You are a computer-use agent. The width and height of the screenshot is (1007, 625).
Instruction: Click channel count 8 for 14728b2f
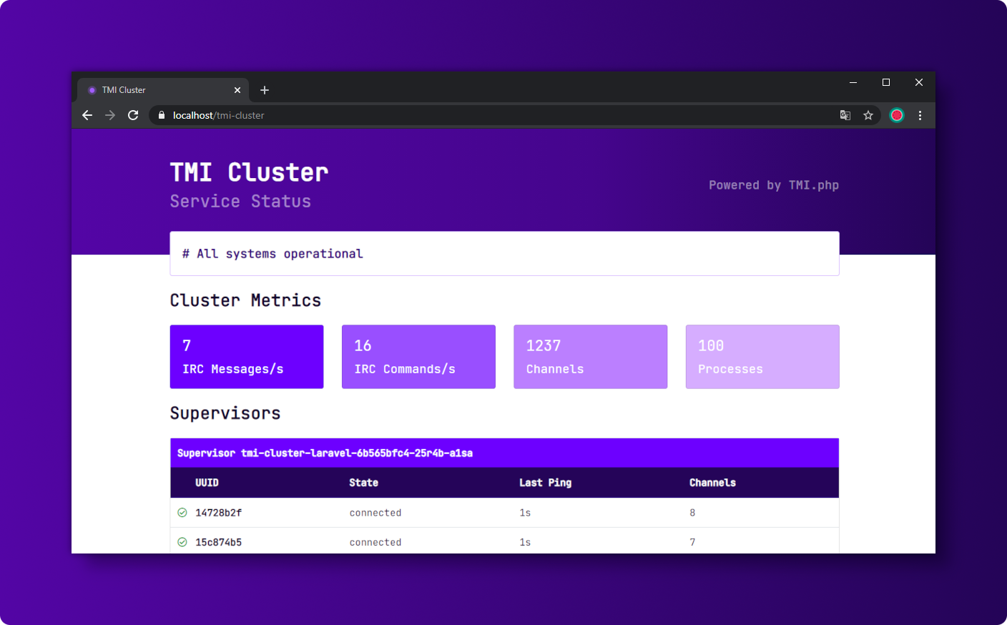click(692, 513)
